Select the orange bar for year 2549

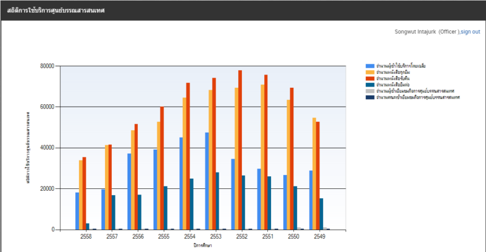(314, 174)
